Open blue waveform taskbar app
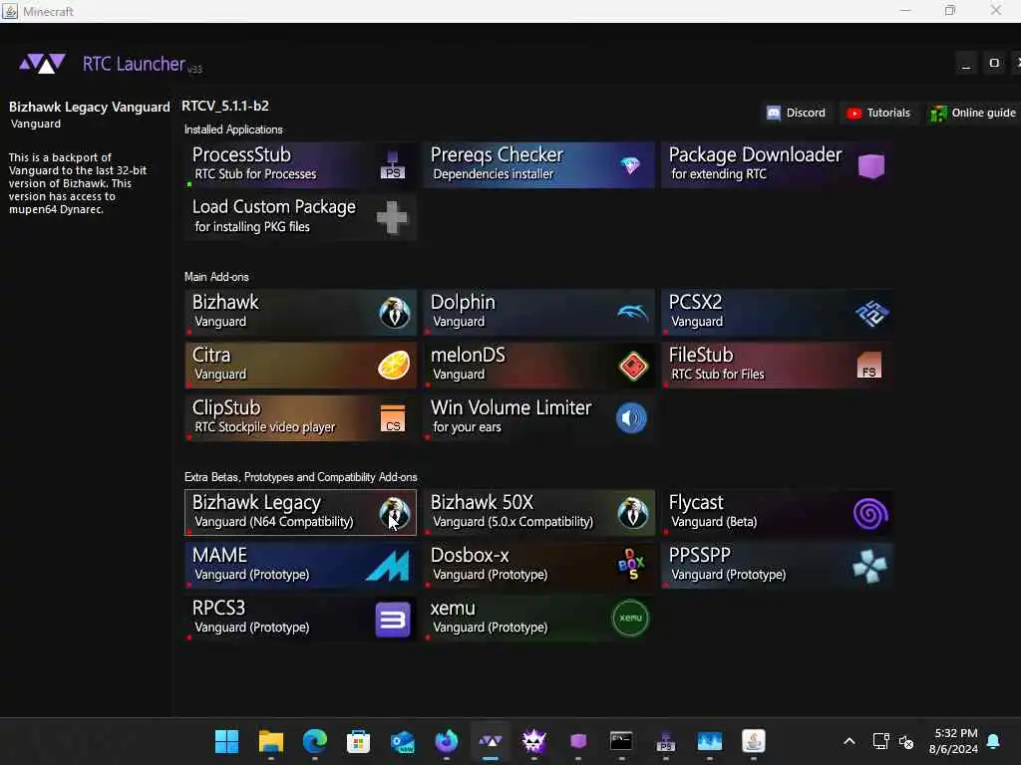 (709, 741)
